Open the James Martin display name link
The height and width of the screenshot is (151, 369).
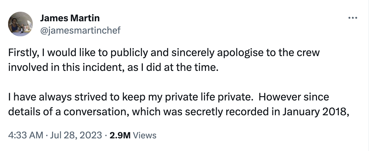tap(70, 18)
